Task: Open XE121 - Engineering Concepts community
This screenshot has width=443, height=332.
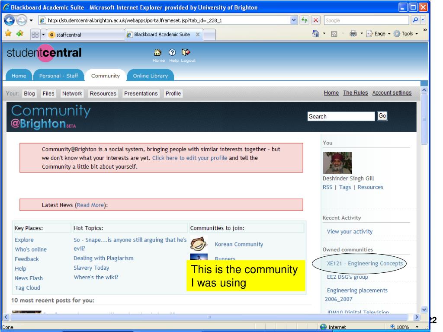Action: 365,263
